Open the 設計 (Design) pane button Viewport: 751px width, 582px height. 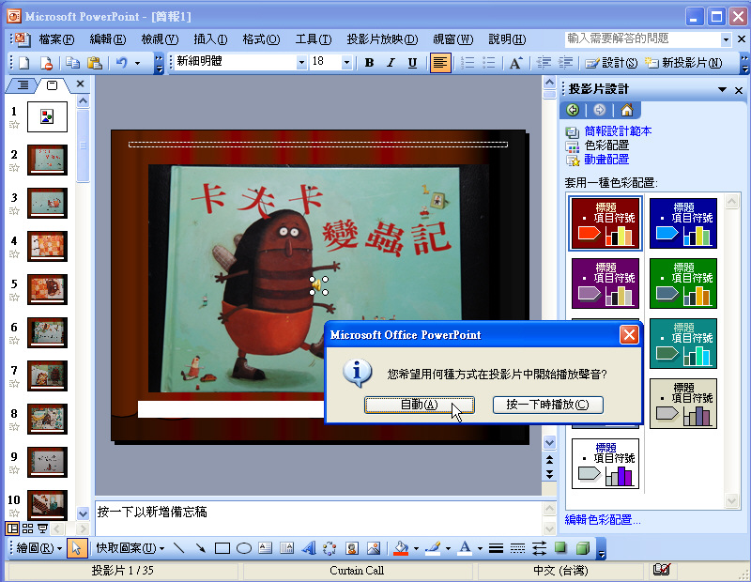(612, 63)
